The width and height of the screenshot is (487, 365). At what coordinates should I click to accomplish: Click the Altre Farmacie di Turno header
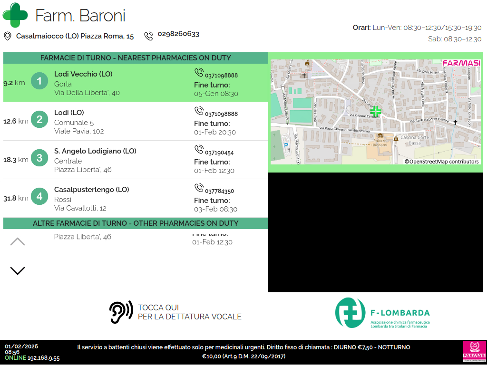(x=136, y=223)
